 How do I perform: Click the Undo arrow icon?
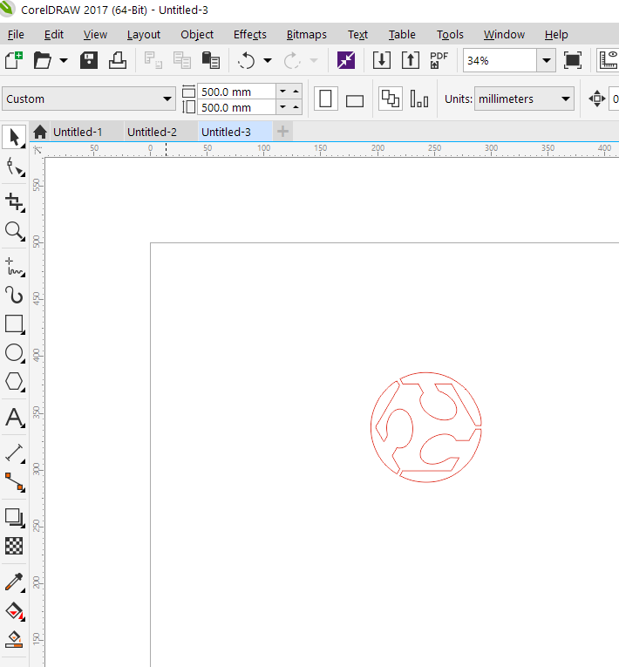click(x=246, y=60)
